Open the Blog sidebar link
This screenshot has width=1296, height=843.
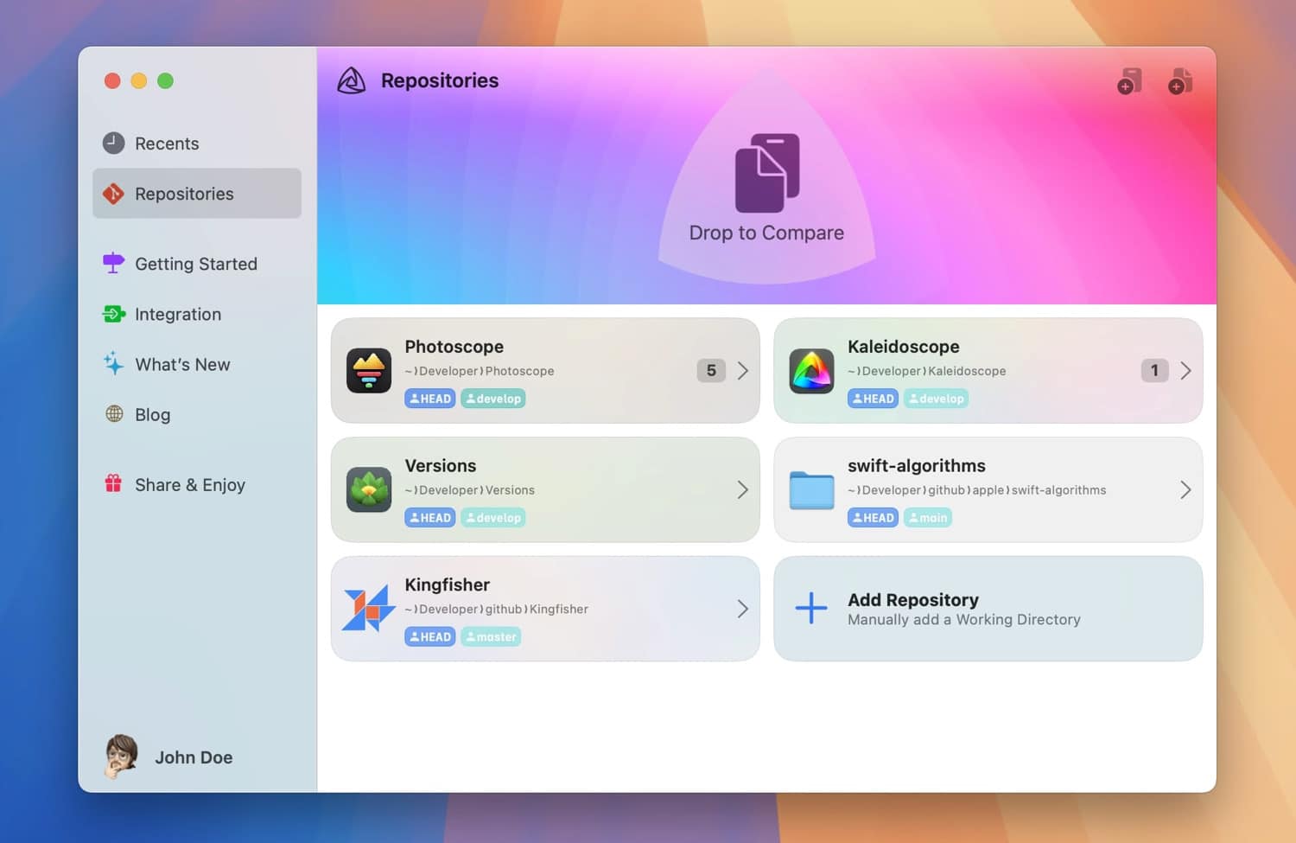pos(197,414)
